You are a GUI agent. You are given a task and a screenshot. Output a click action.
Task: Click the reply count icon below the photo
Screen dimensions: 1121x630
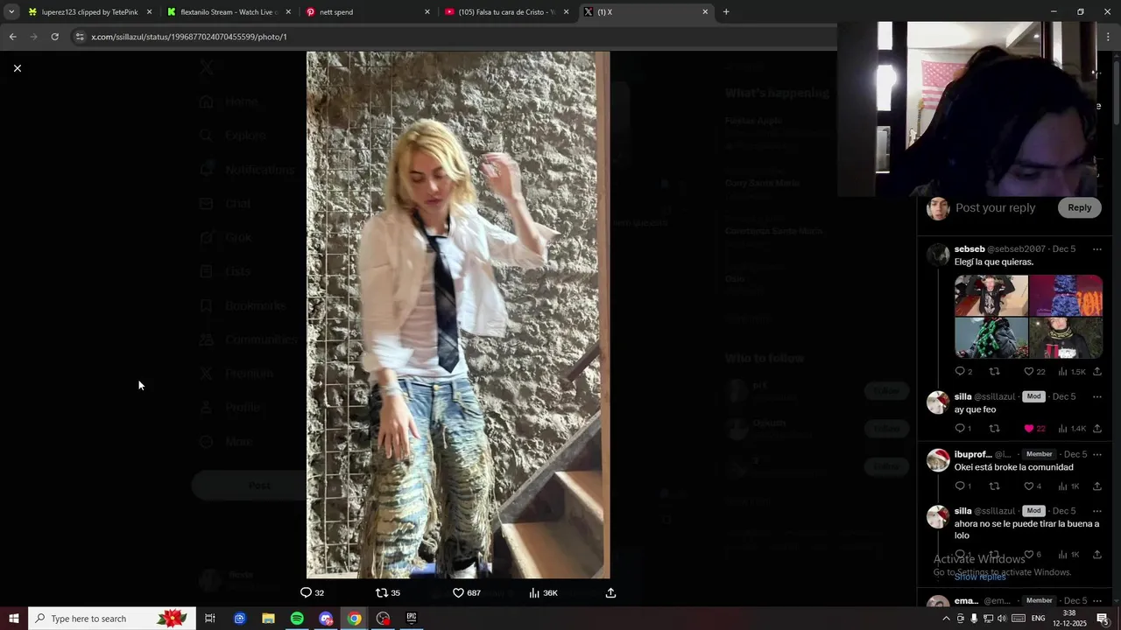(x=306, y=592)
